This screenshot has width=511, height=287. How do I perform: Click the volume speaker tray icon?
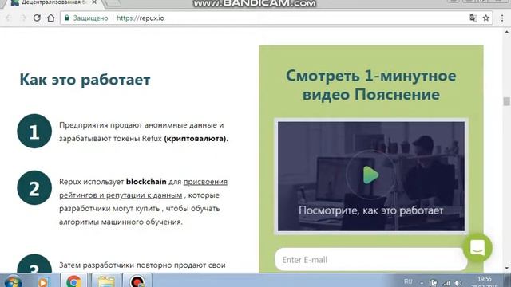(458, 283)
